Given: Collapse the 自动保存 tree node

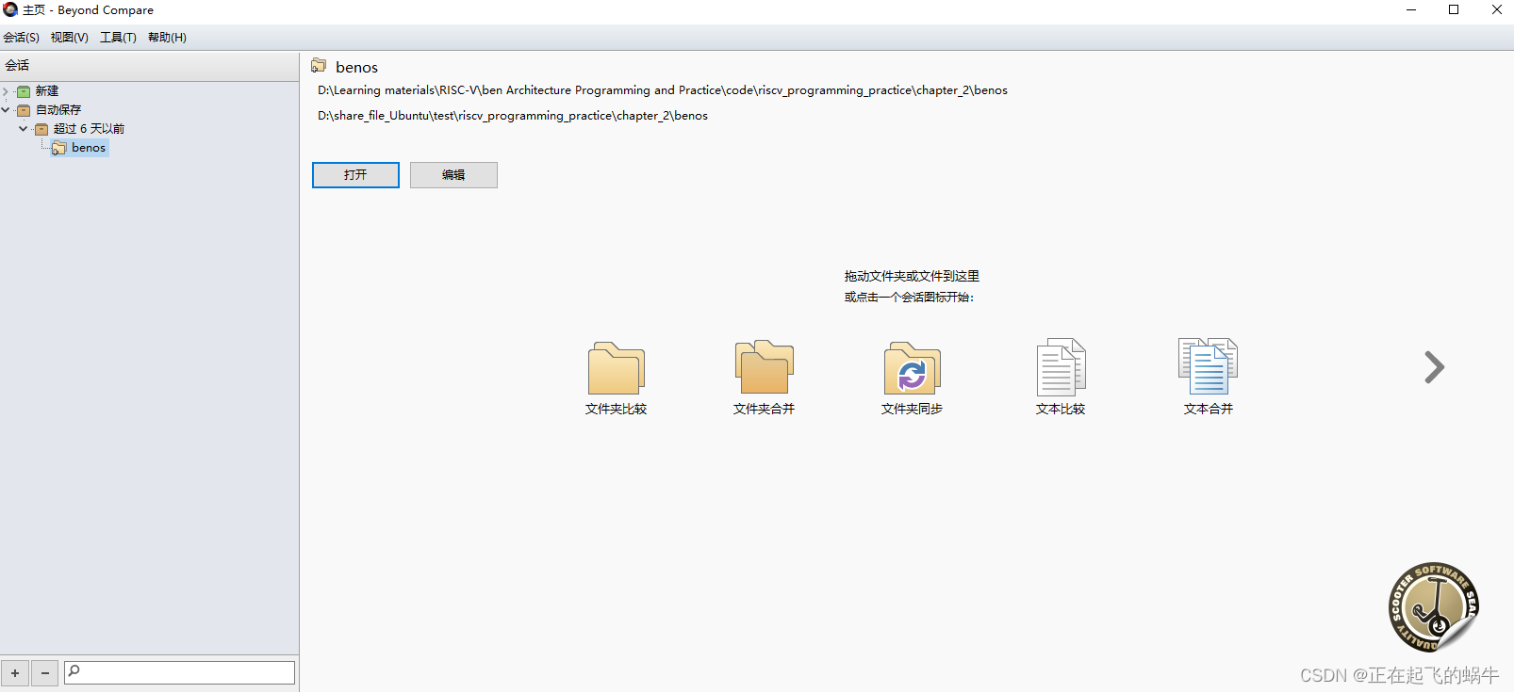Looking at the screenshot, I should pyautogui.click(x=6, y=110).
